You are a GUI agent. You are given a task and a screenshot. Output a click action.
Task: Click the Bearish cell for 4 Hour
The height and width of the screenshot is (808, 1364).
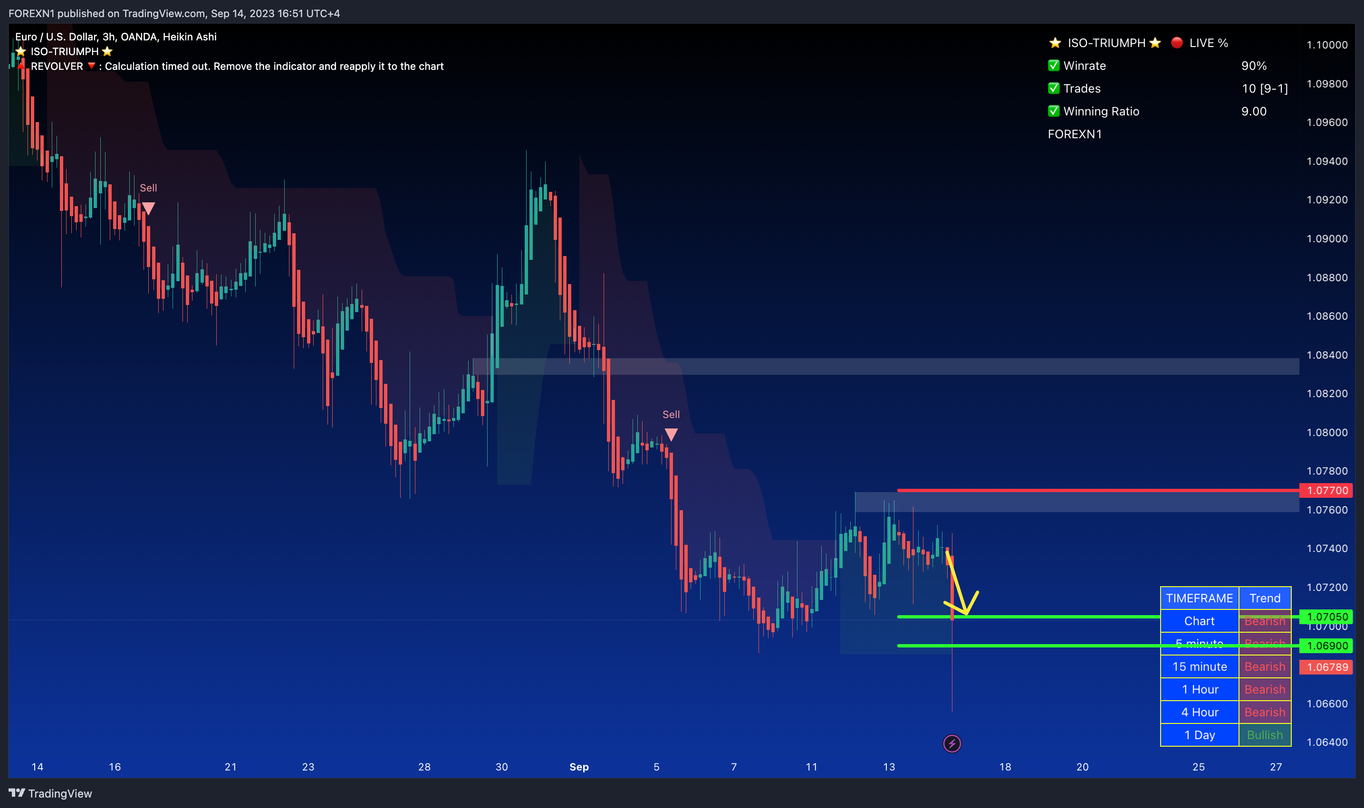(1265, 712)
